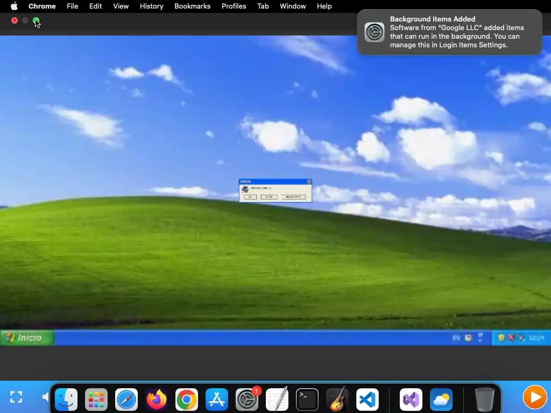Launch Safari from the dock
The image size is (551, 413).
[x=126, y=400]
